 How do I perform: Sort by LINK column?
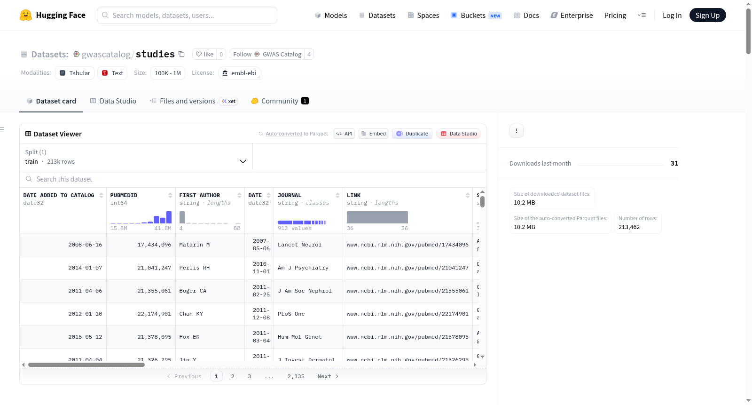(x=468, y=195)
